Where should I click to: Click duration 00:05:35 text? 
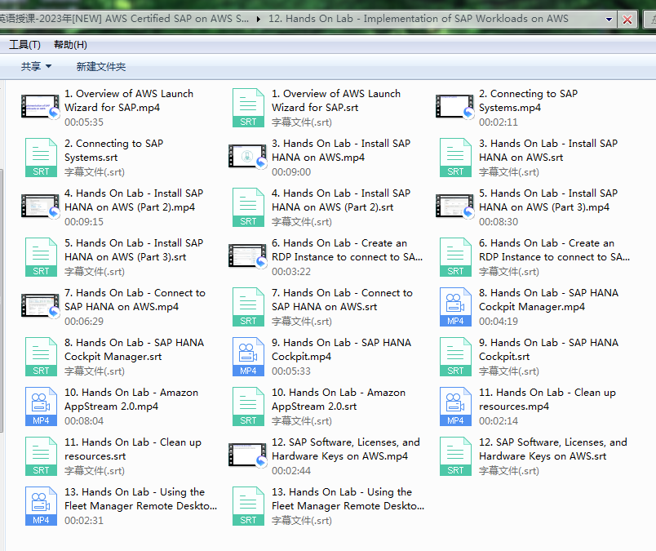click(84, 122)
